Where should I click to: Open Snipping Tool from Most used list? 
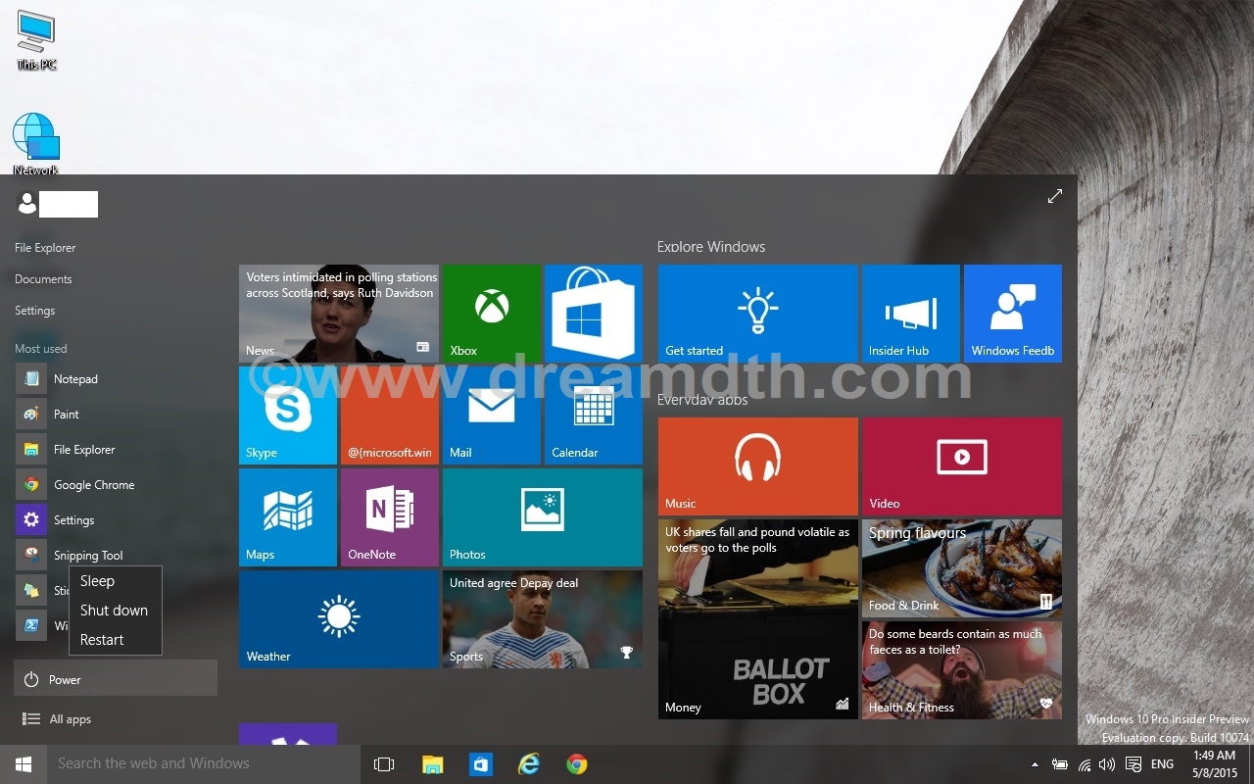(115, 556)
